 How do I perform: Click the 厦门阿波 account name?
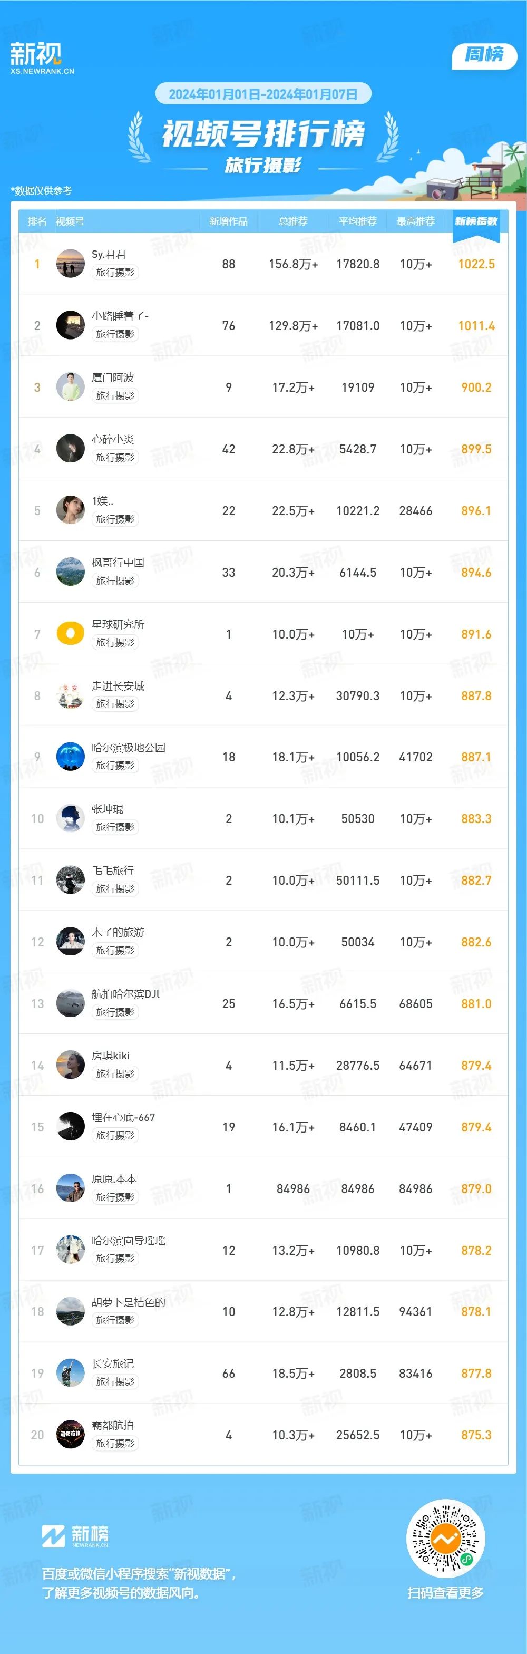pyautogui.click(x=113, y=378)
